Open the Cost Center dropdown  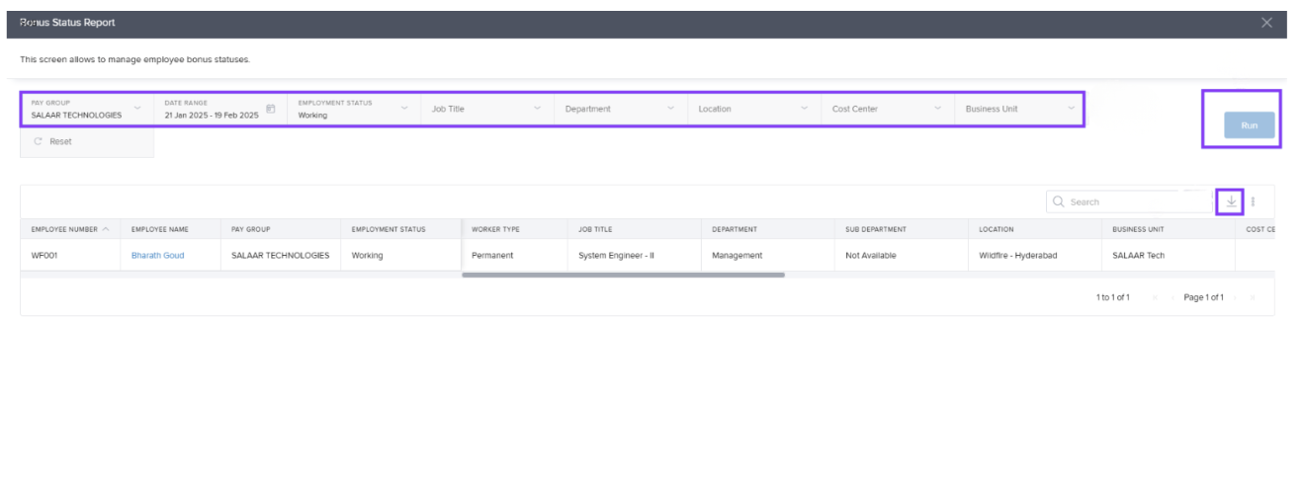[937, 108]
